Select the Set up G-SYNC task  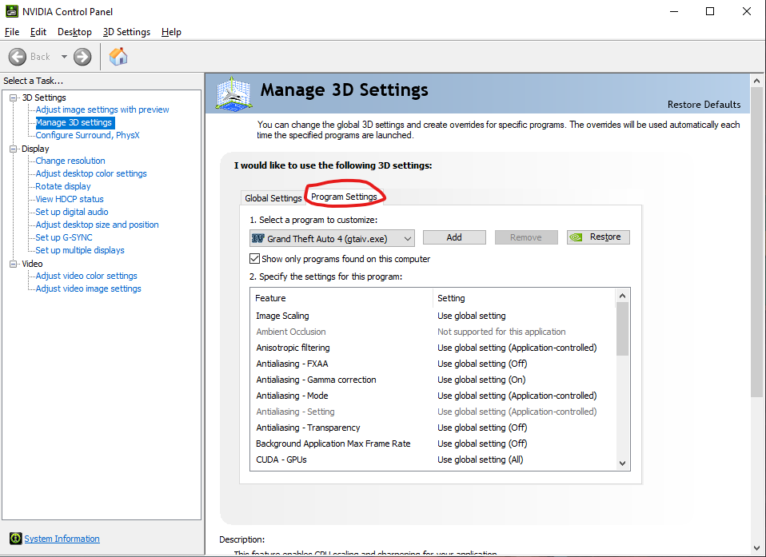click(x=64, y=237)
